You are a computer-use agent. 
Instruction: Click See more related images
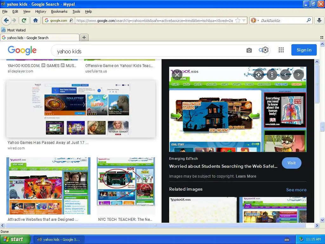296,190
